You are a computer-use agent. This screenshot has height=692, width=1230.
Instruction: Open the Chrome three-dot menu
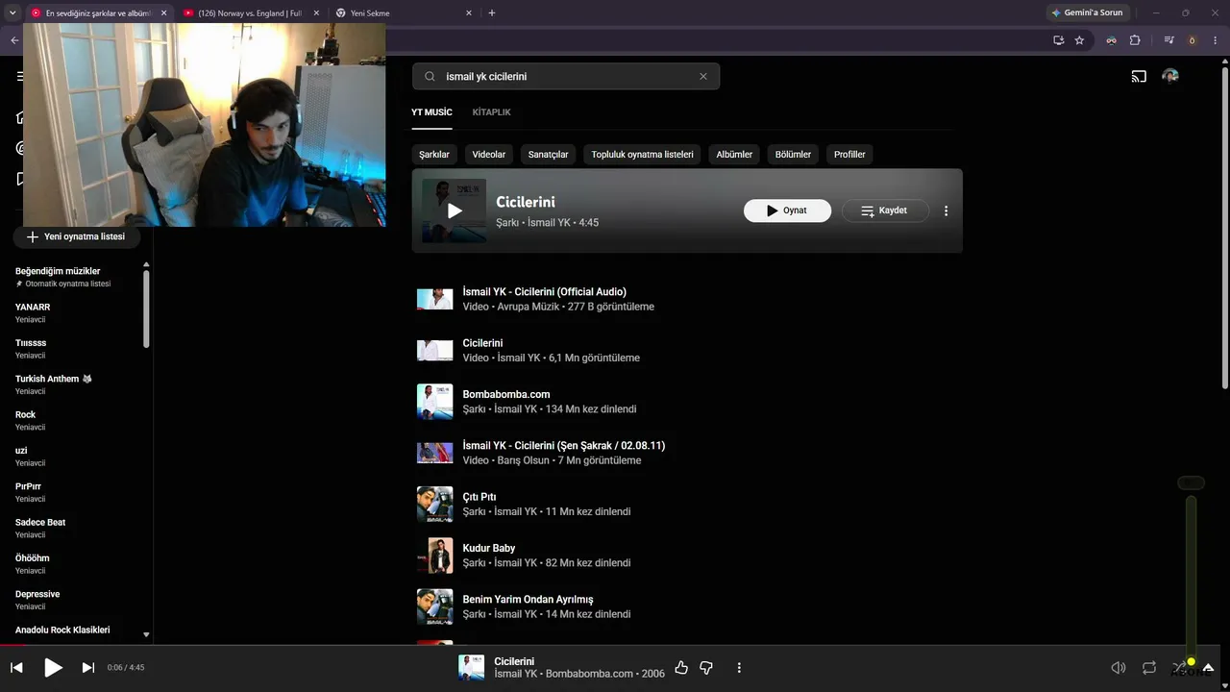(x=1216, y=40)
